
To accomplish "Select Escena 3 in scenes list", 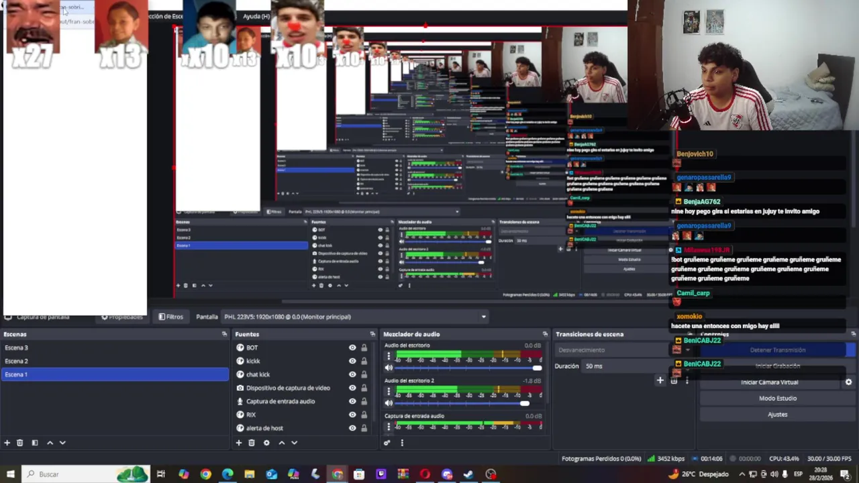I will pos(115,347).
